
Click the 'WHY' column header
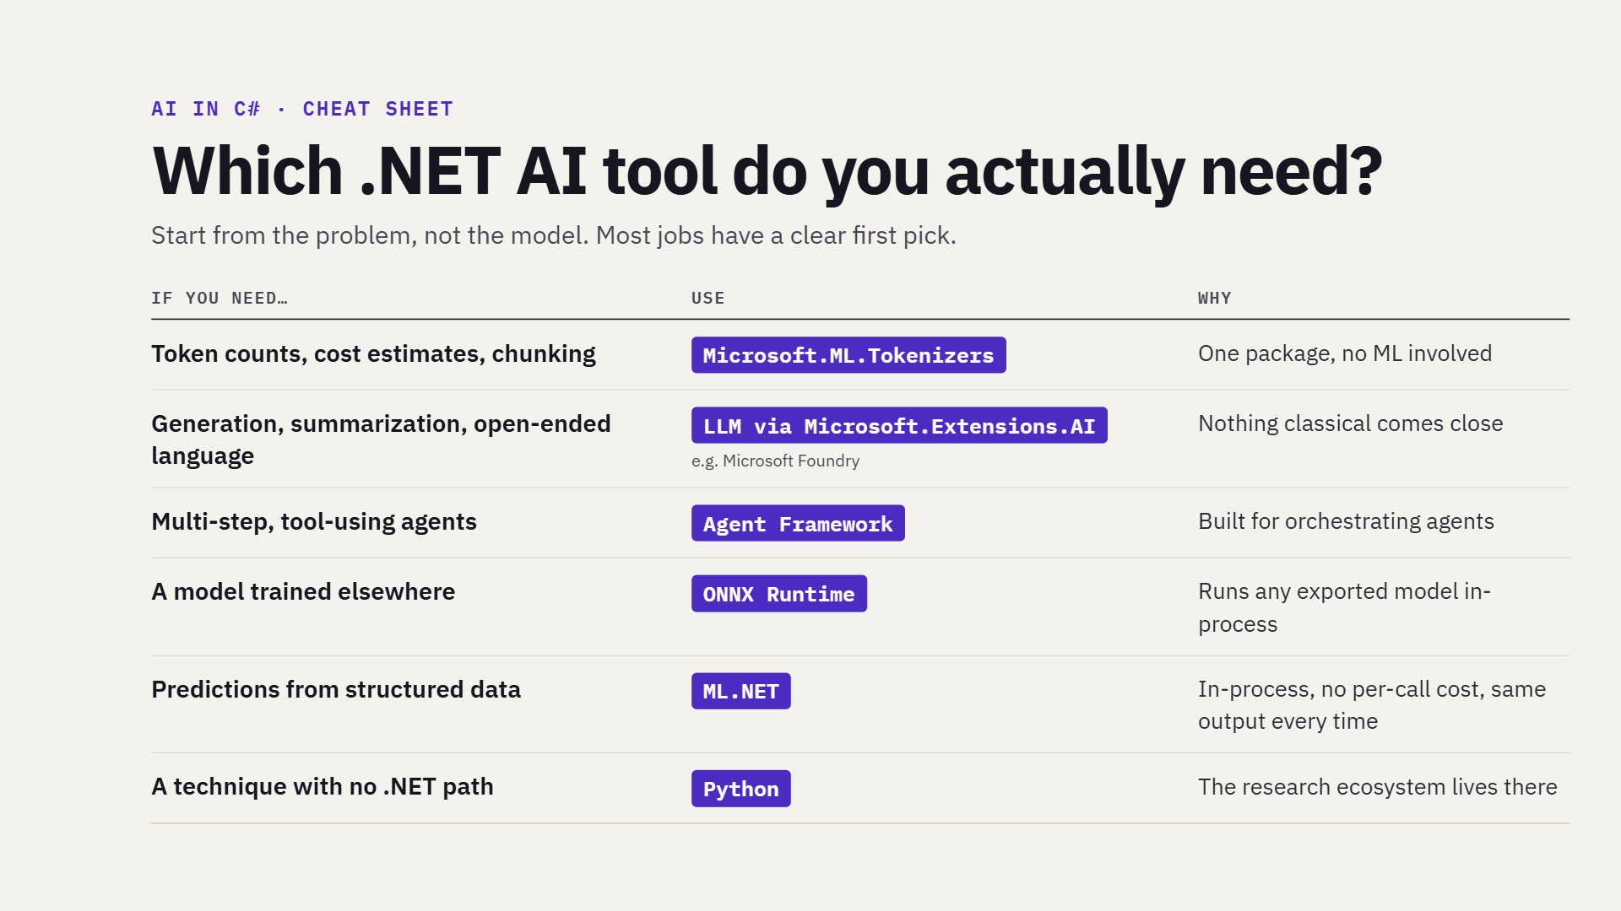point(1215,298)
